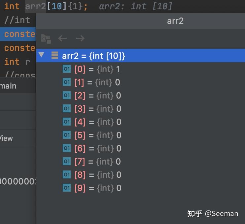Viewport: 245px width, 224px height.
Task: Click the value icon beside element [4]
Action: 67,122
